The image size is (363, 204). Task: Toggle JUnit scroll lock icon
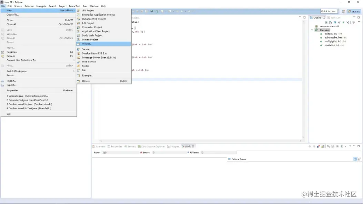(323, 146)
